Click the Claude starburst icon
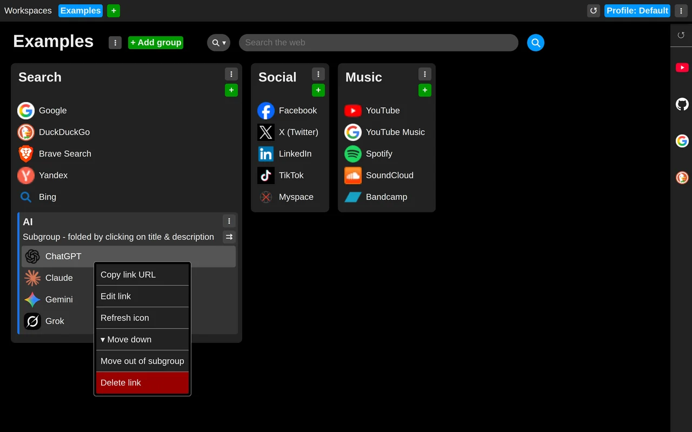The width and height of the screenshot is (692, 432). coord(32,278)
